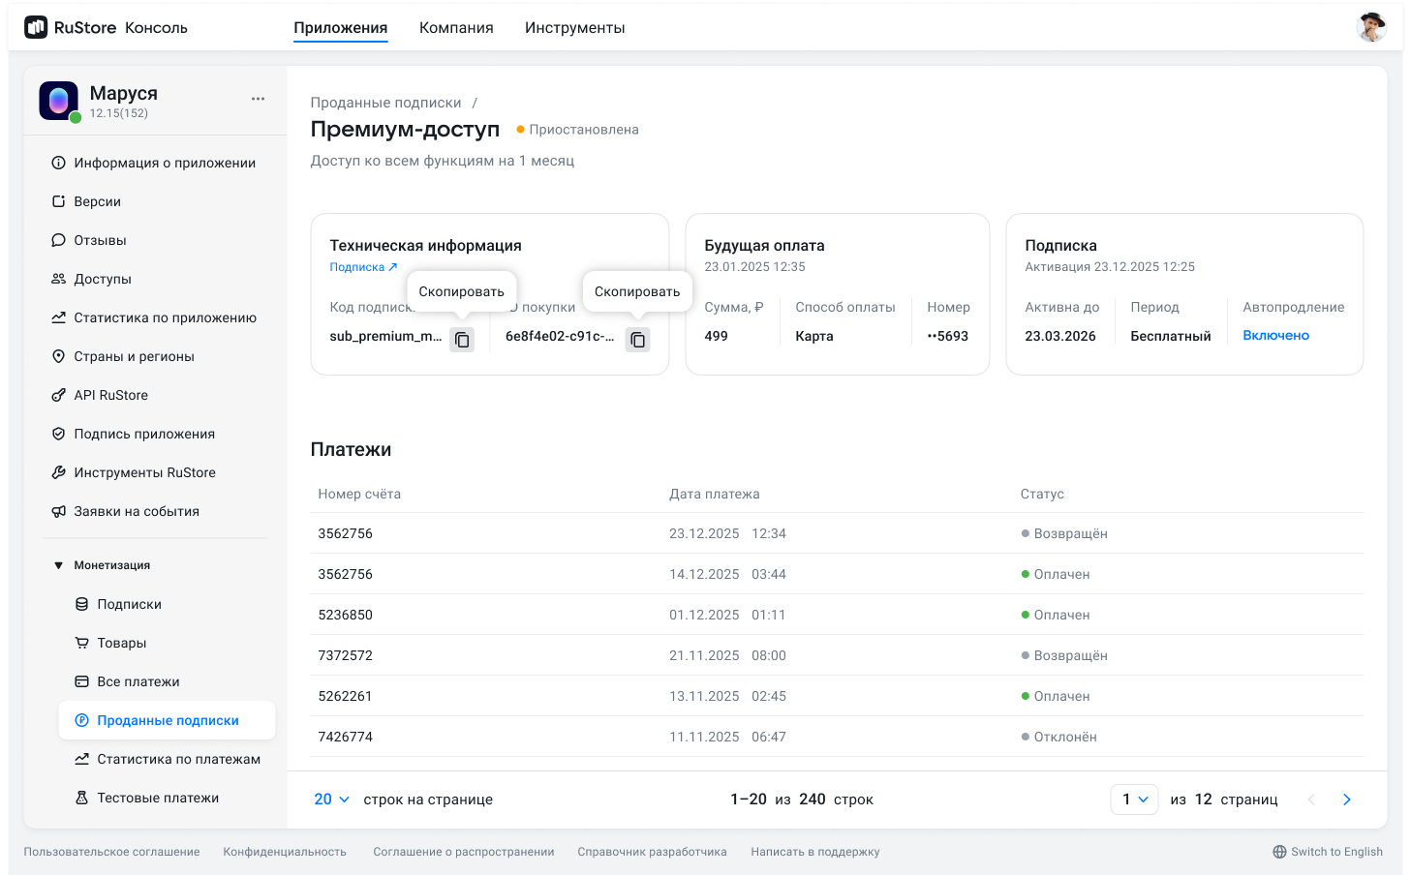Click the Все платежи card icon

point(82,681)
